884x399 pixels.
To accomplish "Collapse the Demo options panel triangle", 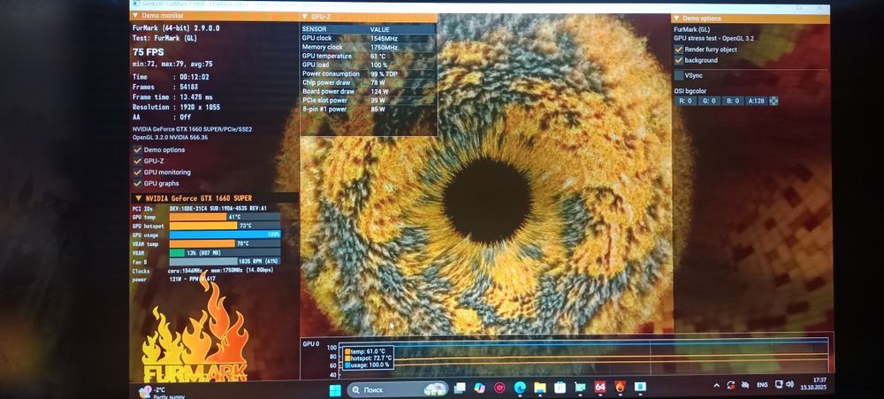I will pyautogui.click(x=676, y=19).
